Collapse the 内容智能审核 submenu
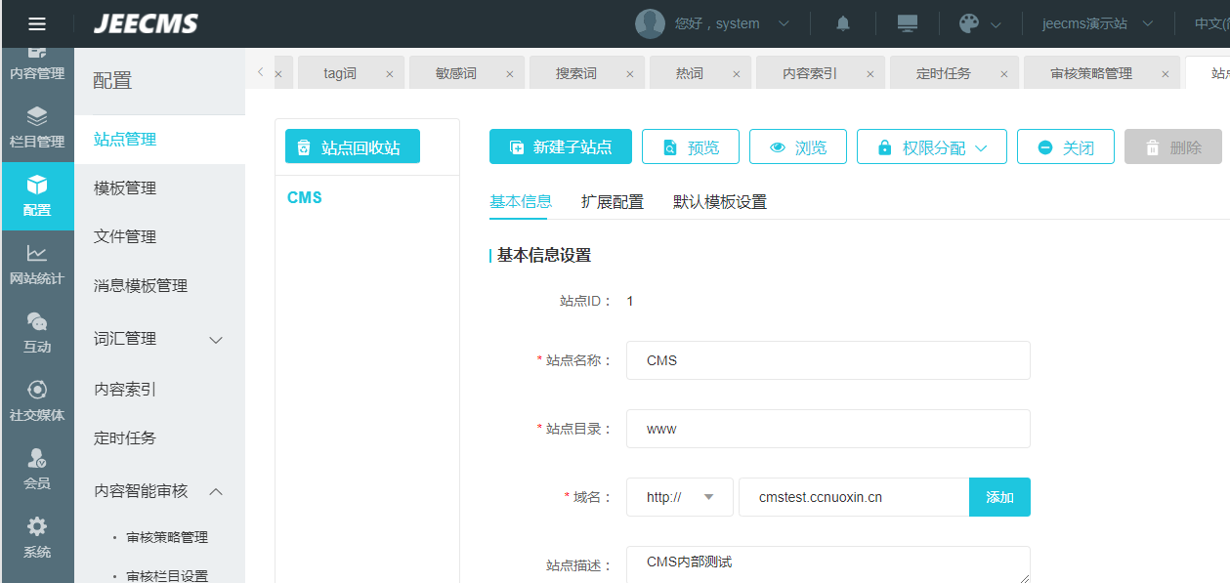 217,491
